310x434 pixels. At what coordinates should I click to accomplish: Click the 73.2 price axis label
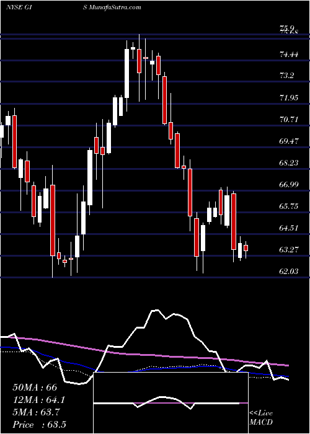tap(287, 76)
